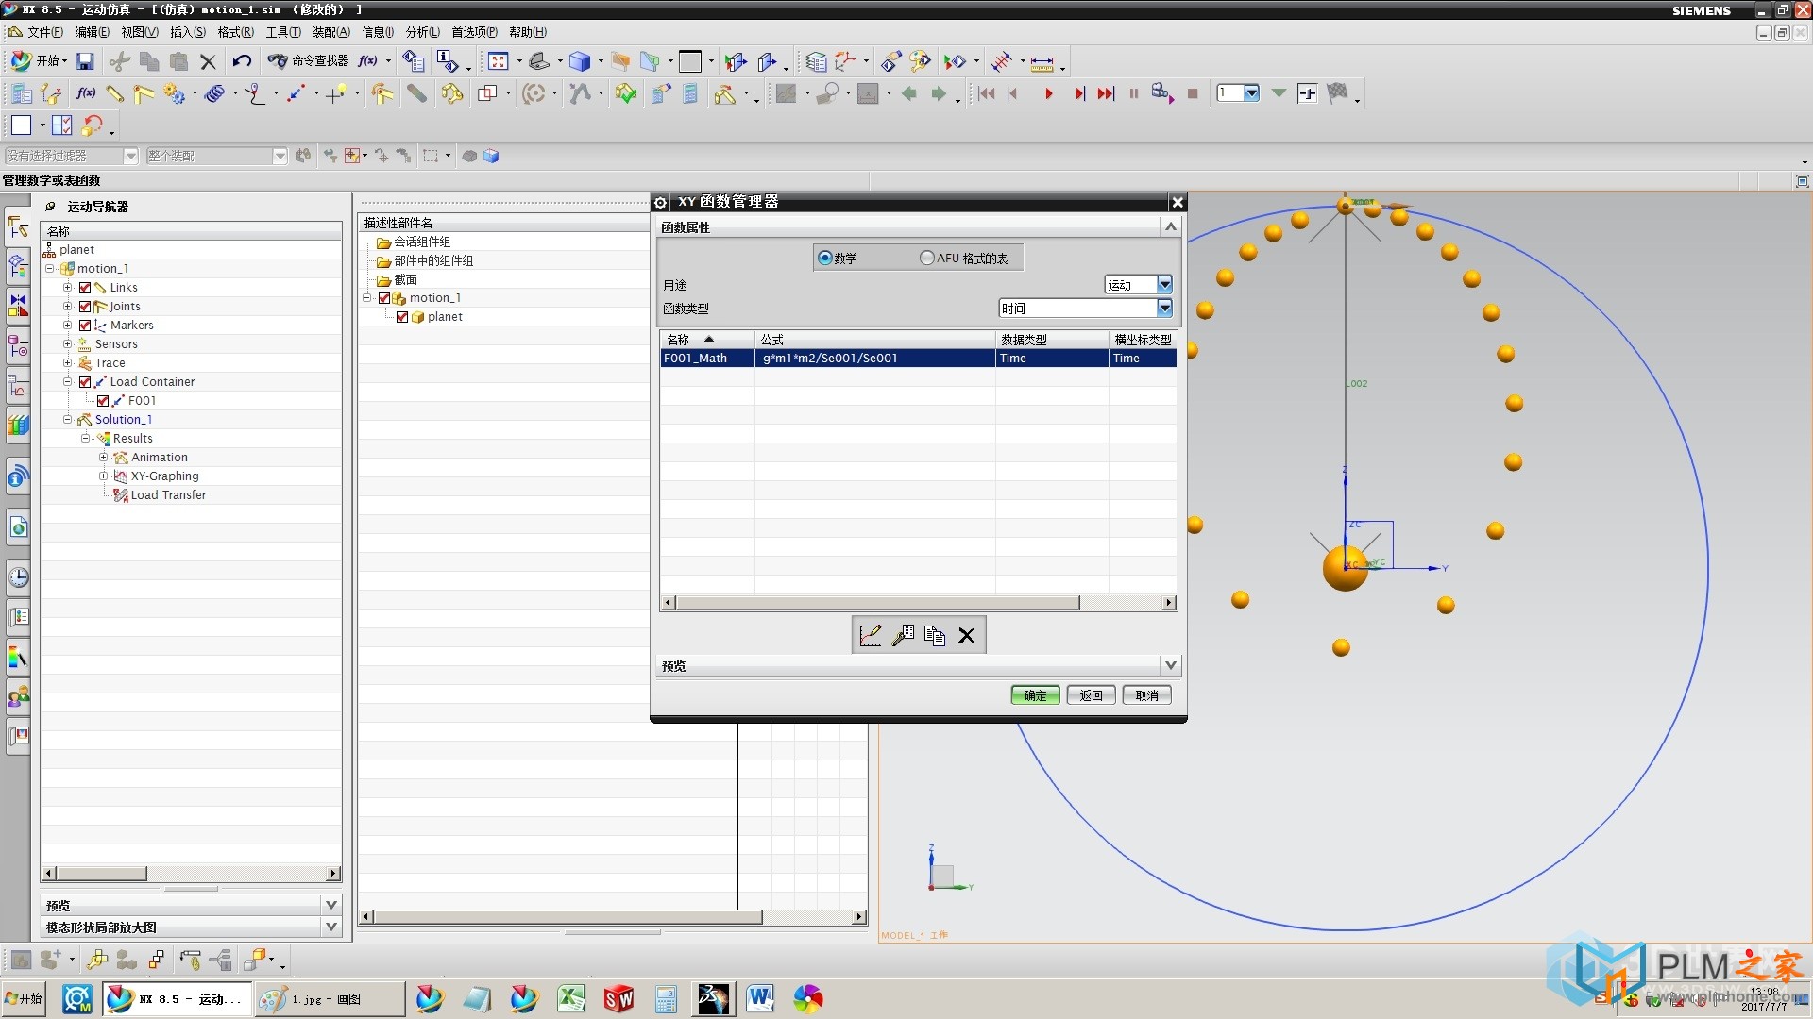The image size is (1813, 1019).
Task: Select the F001_Math function row
Action: [x=918, y=359]
